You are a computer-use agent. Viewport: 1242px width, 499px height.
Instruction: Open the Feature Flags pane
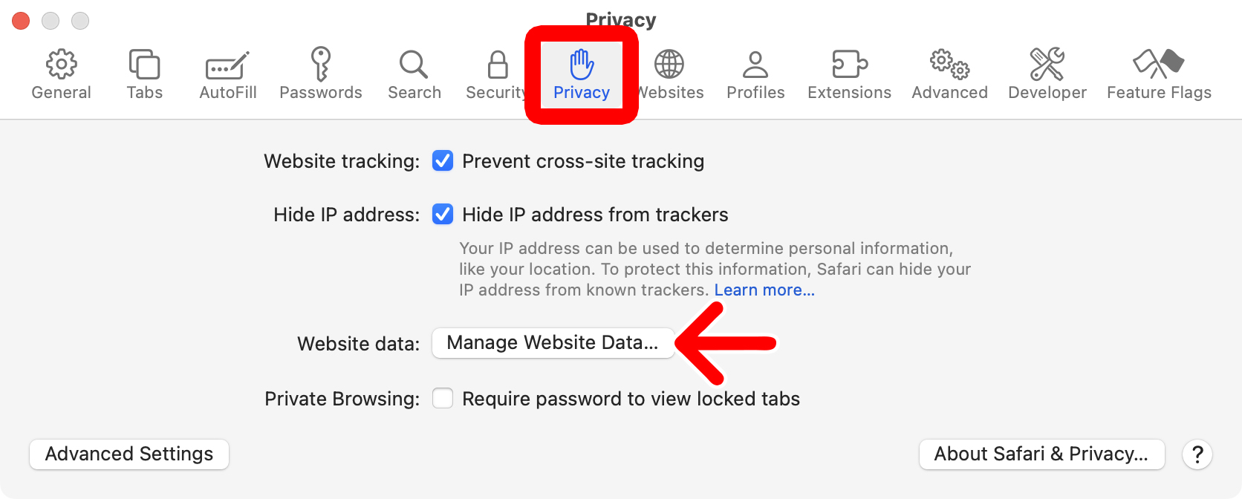tap(1158, 72)
